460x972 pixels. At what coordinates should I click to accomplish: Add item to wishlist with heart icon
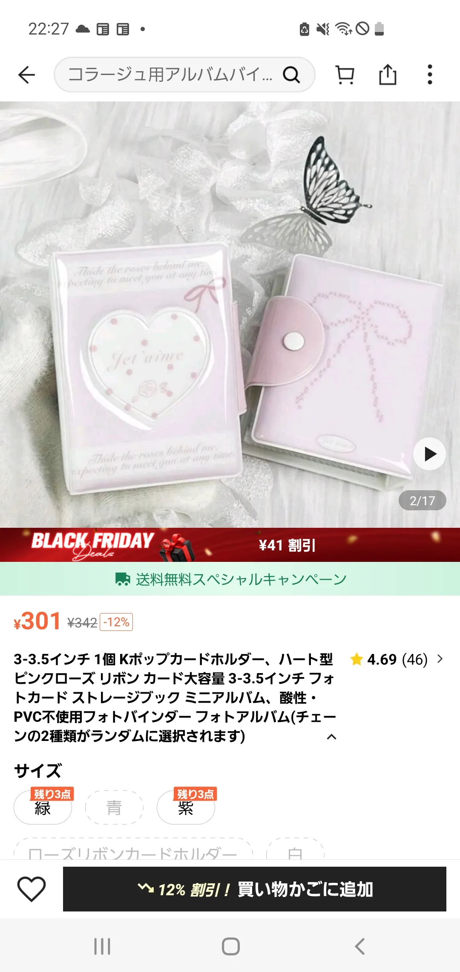click(x=32, y=889)
